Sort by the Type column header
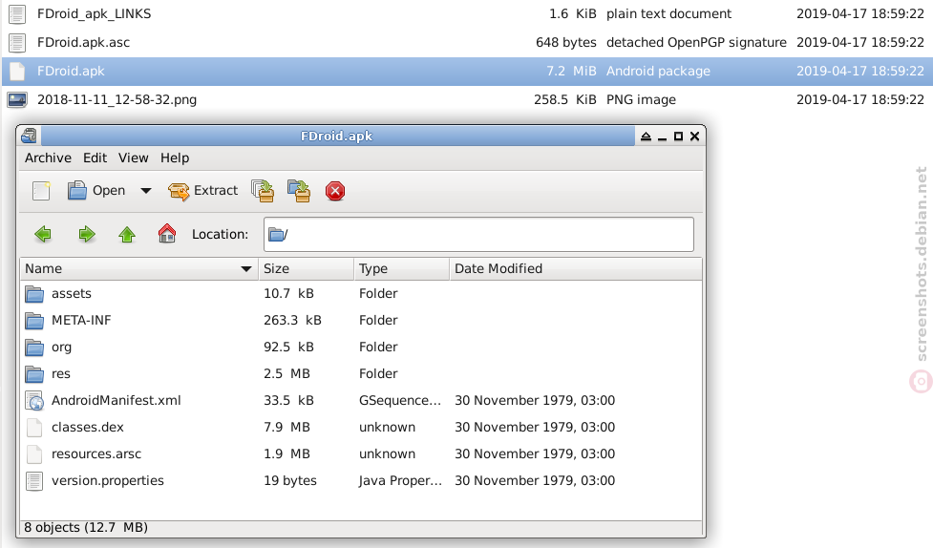 pyautogui.click(x=402, y=269)
